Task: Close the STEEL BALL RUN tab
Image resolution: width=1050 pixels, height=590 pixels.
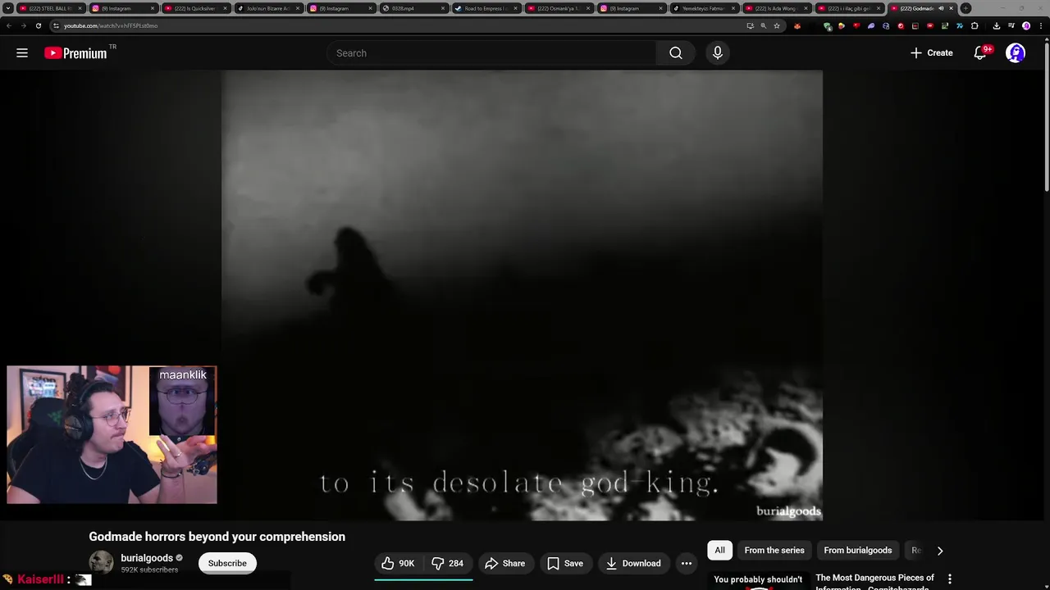Action: pyautogui.click(x=80, y=8)
